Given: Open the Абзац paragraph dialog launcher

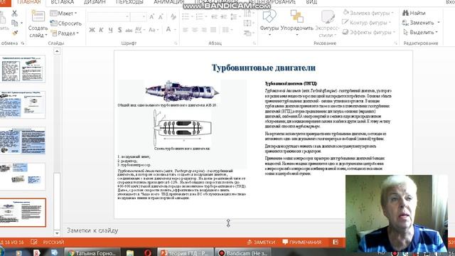Looking at the screenshot, I should click(255, 43).
